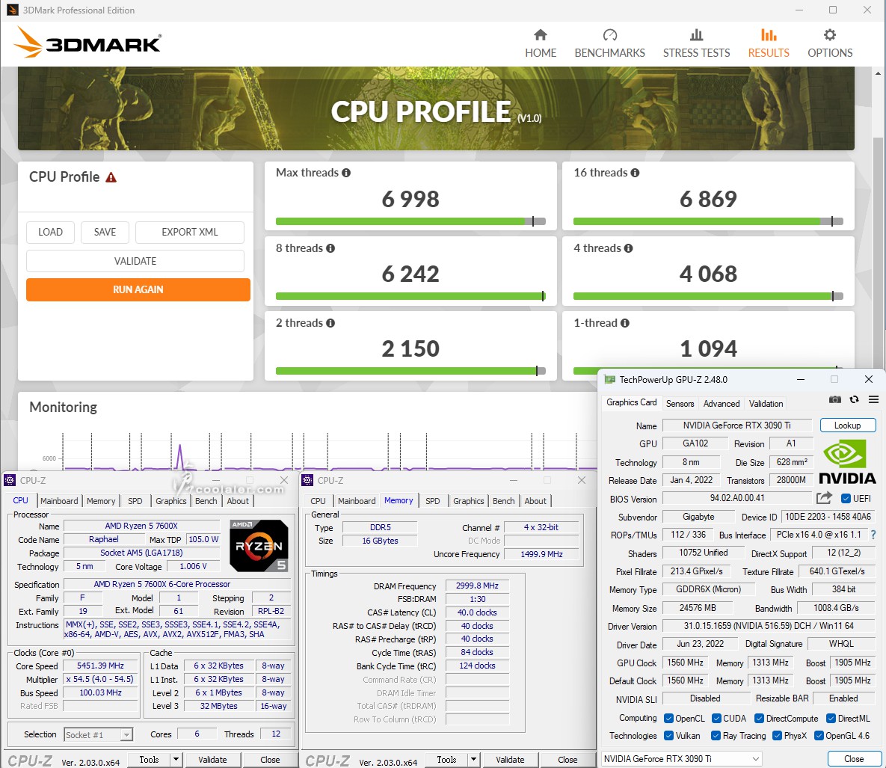Switch to Advanced tab in GPU-Z
886x768 pixels.
(x=722, y=404)
